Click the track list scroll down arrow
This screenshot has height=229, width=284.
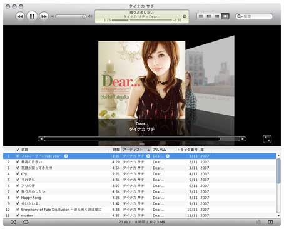tap(278, 216)
